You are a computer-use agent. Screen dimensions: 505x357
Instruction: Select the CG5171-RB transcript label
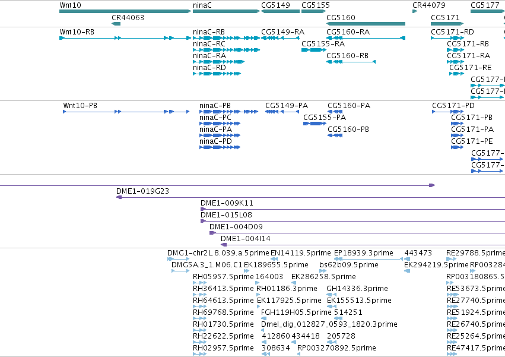pyautogui.click(x=468, y=44)
